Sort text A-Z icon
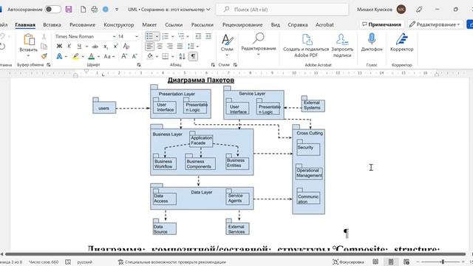473x266 pixels. click(182, 56)
